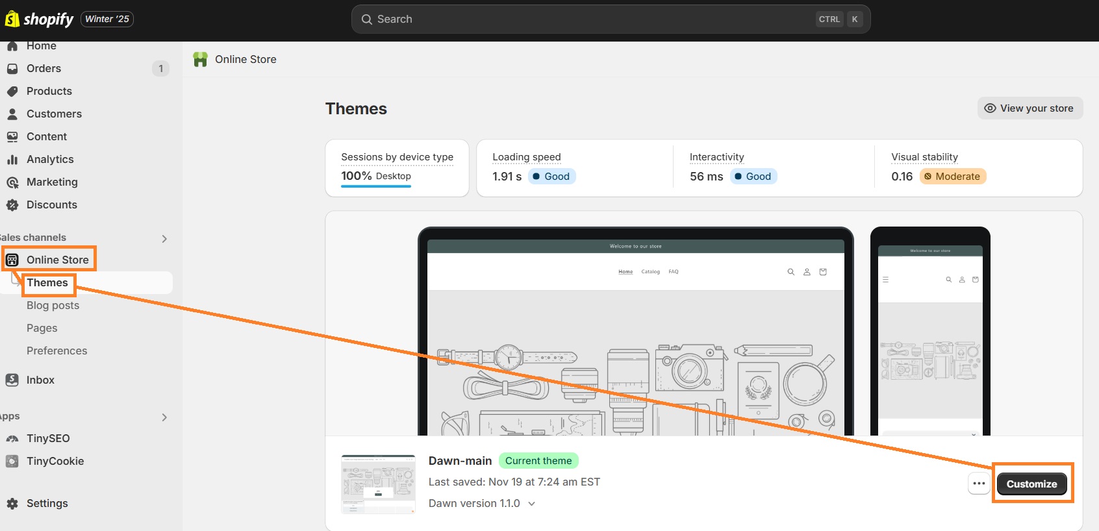
Task: Click the Loading speed metric label
Action: 527,157
